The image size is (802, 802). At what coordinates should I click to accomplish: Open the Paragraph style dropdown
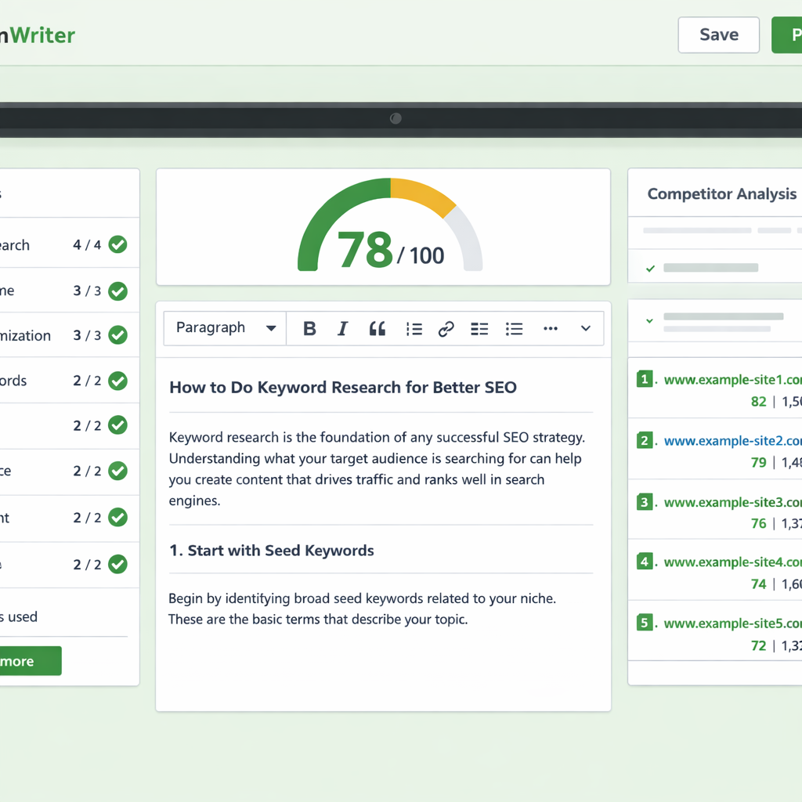click(224, 328)
